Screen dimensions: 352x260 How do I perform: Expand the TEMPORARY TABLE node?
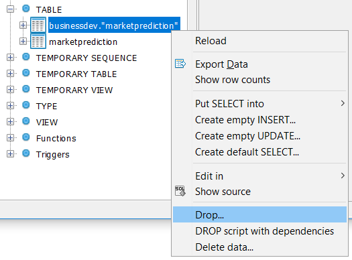[10, 73]
